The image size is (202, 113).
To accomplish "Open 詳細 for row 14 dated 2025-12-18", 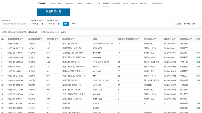I will click(198, 103).
